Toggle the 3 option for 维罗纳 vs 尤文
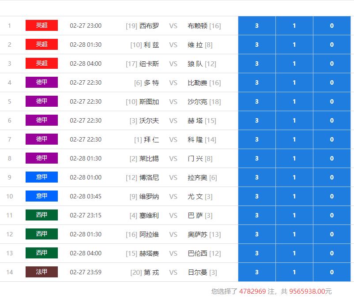 (x=257, y=196)
